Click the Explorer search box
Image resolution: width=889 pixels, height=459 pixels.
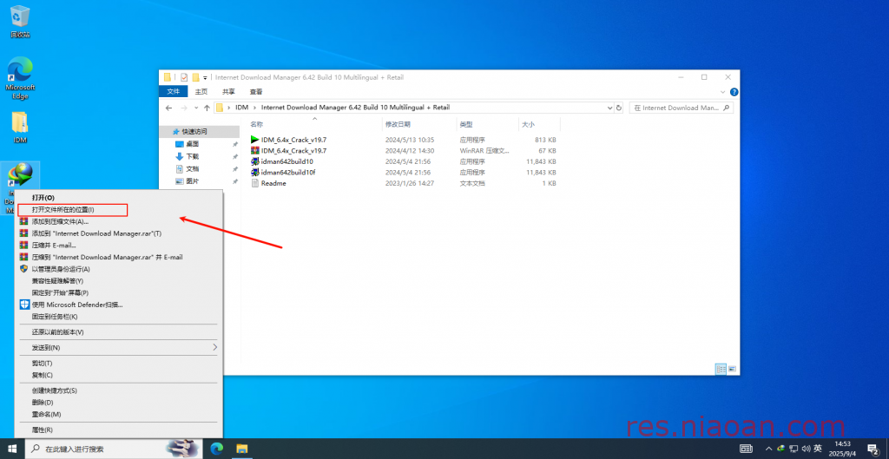[681, 108]
